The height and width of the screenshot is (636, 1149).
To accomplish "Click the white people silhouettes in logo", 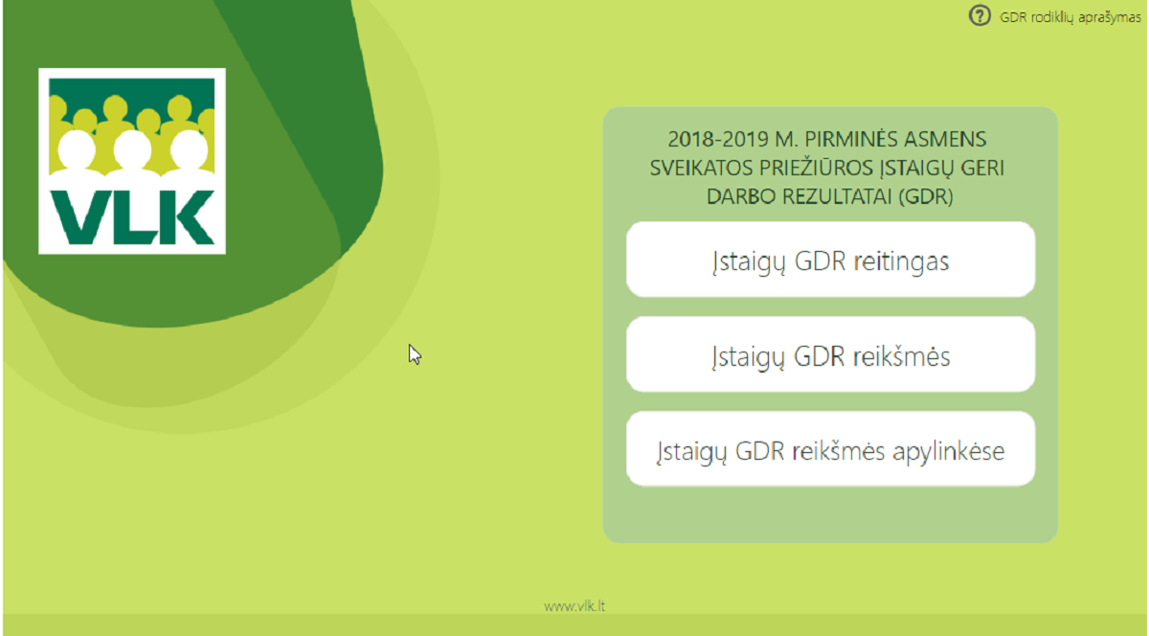I will tap(131, 158).
